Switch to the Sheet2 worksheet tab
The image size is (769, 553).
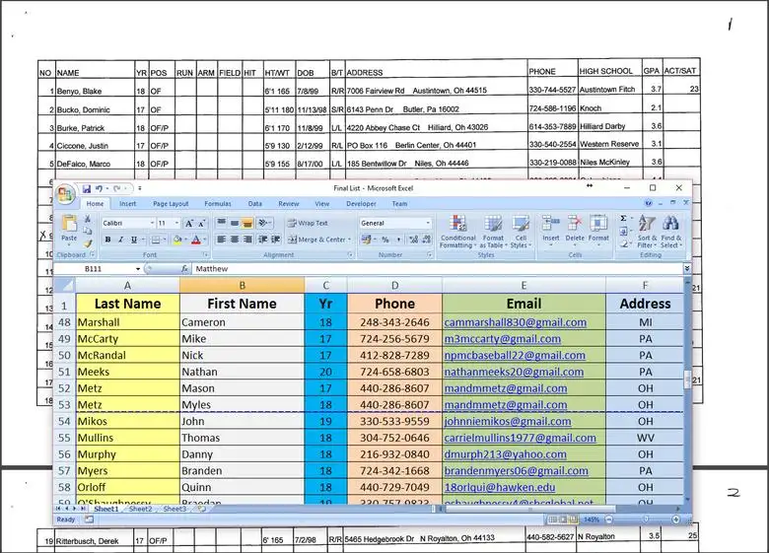click(140, 509)
